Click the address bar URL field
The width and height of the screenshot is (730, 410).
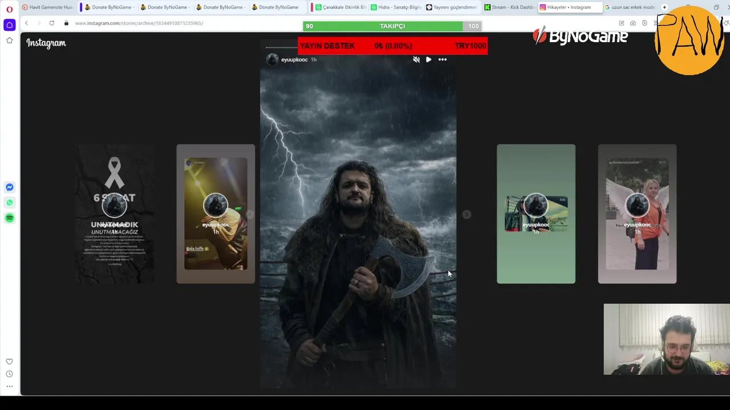(x=139, y=23)
